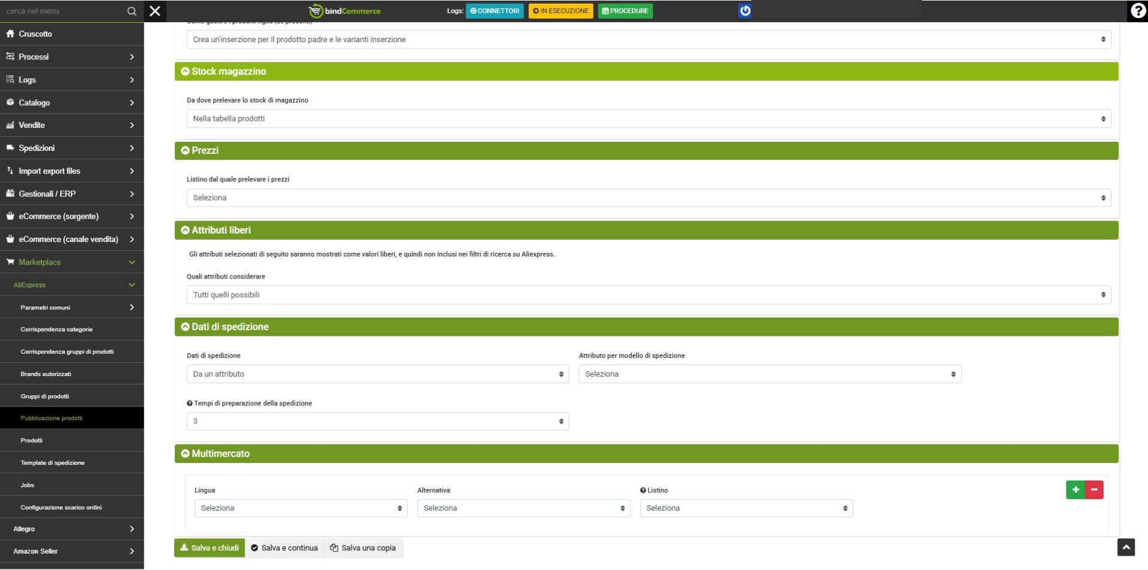Click the 'cerca nel menu' search field
Viewport: 1148px width, 570px height.
tap(63, 11)
